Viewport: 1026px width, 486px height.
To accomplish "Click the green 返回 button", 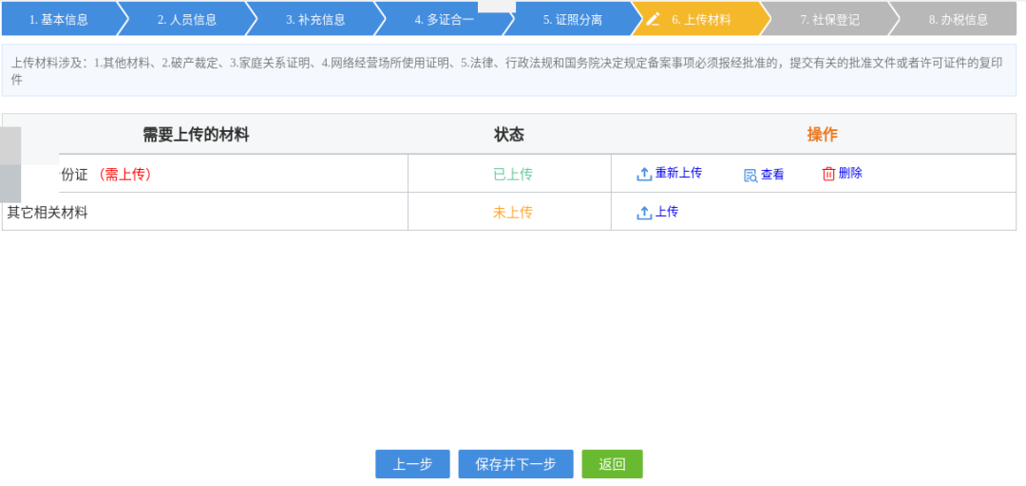I will [613, 464].
